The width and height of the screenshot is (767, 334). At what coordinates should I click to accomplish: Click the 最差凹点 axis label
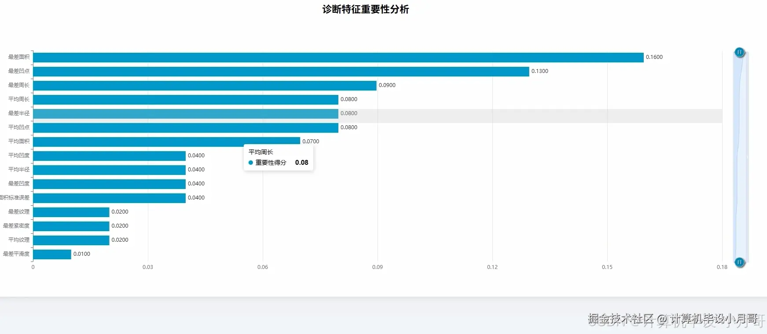click(x=19, y=71)
